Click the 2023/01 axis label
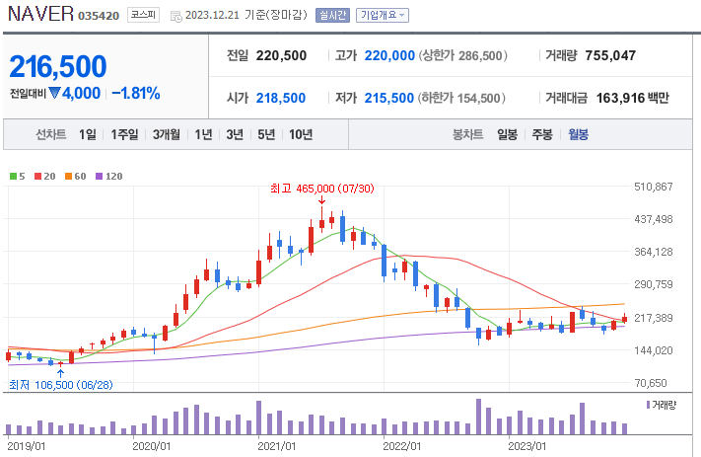This screenshot has width=701, height=457. tap(527, 446)
